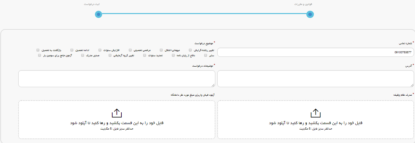Screen dimensions: 415x143
Task: Check the میهمانی-انتقال checkbox
Action: 161,50
